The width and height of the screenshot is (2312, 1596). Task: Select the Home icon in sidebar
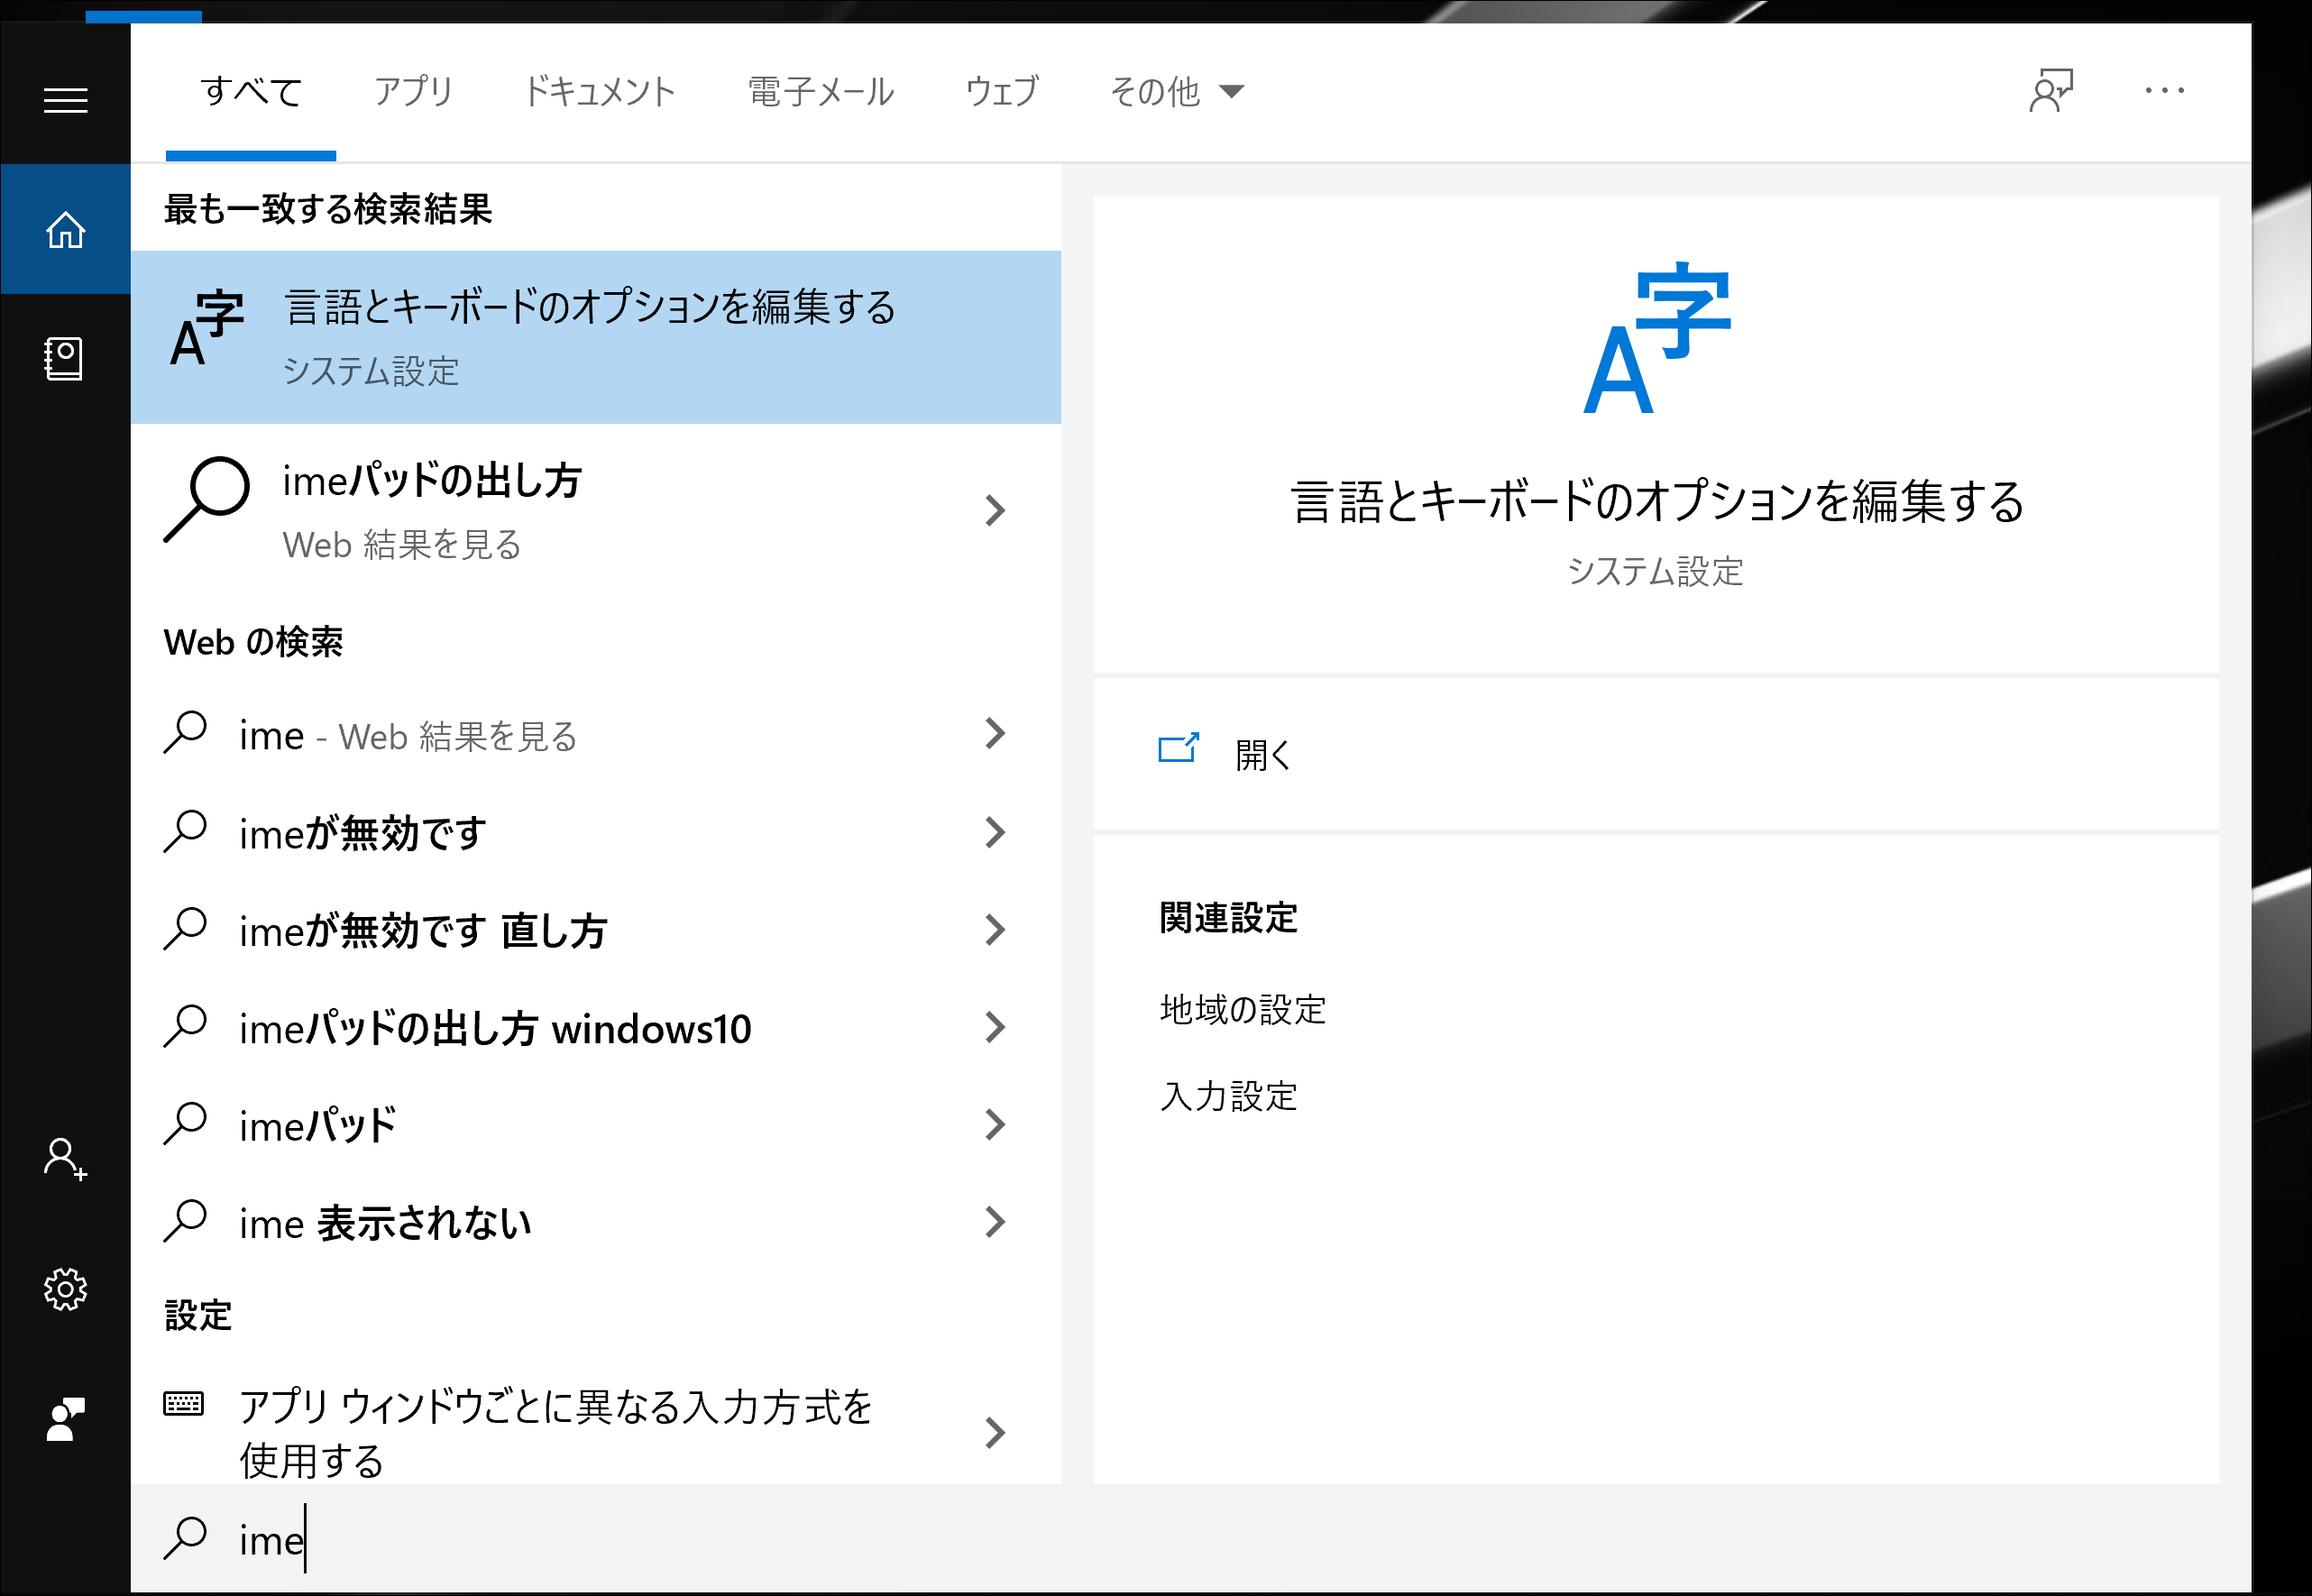point(66,230)
